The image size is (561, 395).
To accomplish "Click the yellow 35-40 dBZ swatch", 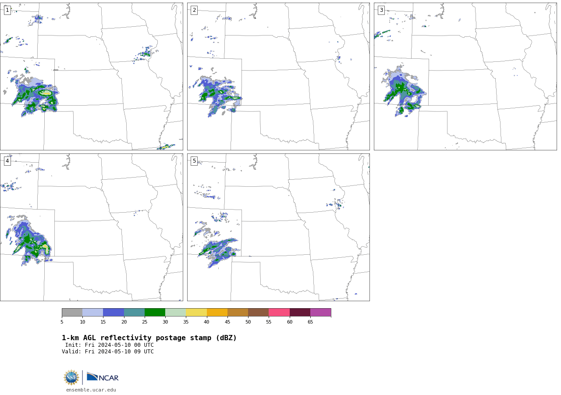I will point(196,313).
